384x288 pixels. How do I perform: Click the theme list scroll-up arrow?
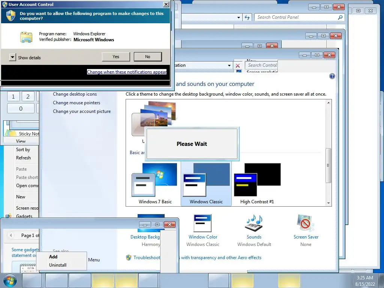(328, 103)
